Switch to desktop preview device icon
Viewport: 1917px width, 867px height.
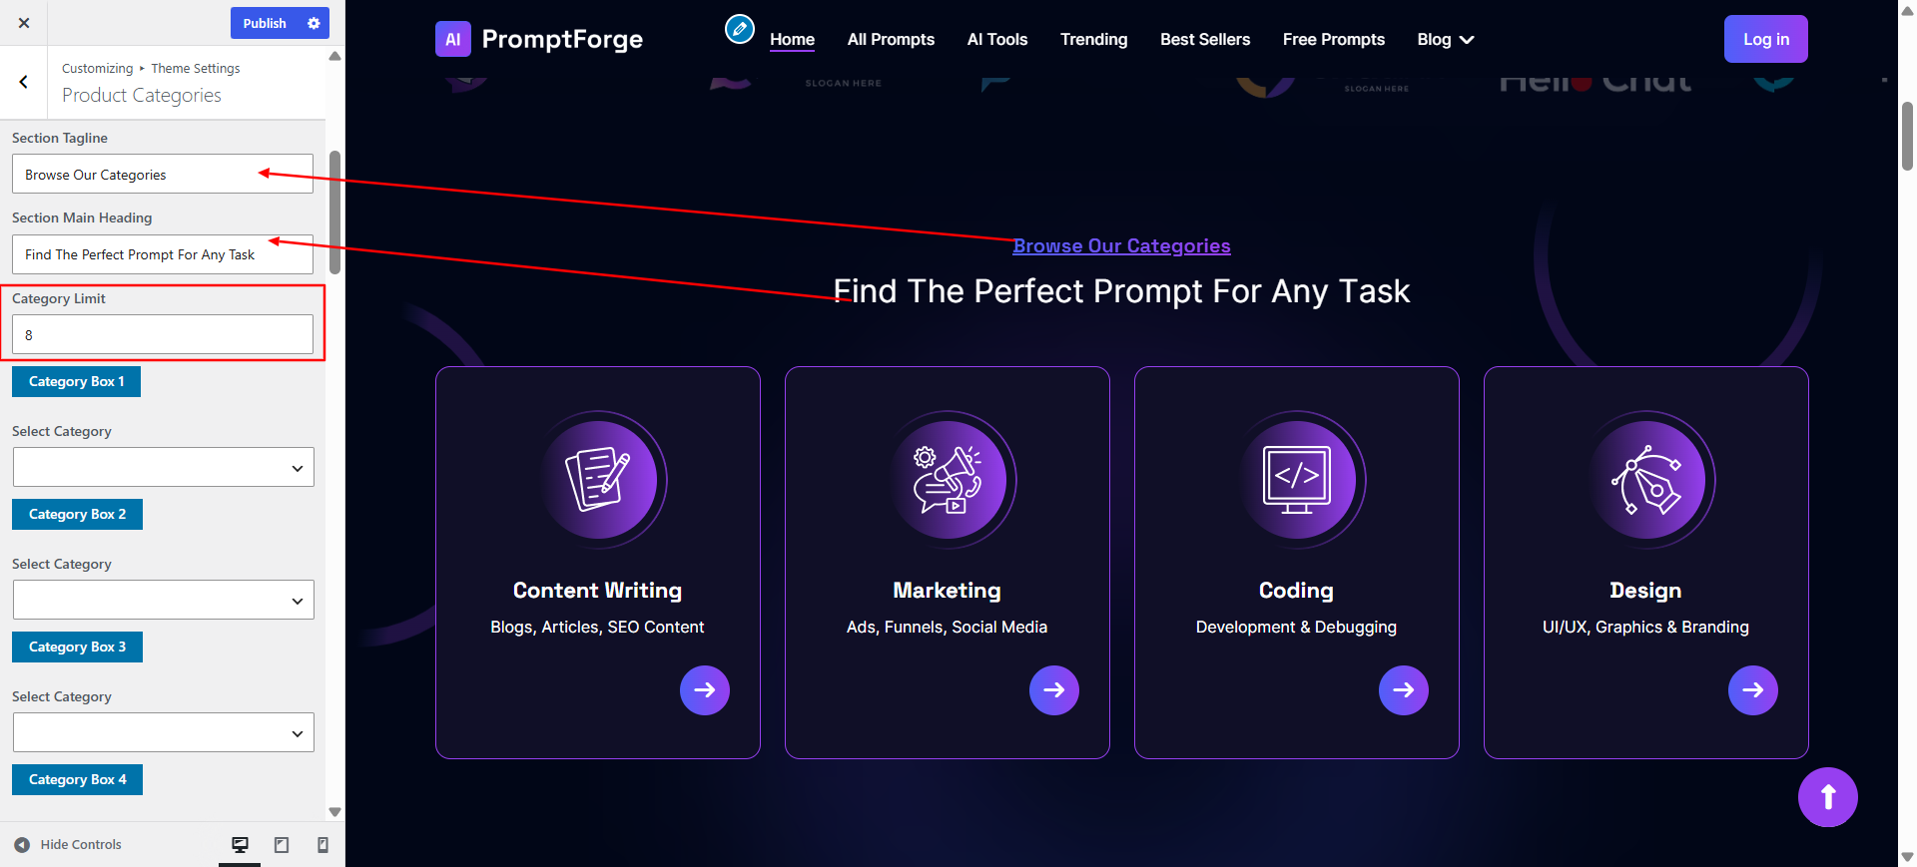point(240,845)
